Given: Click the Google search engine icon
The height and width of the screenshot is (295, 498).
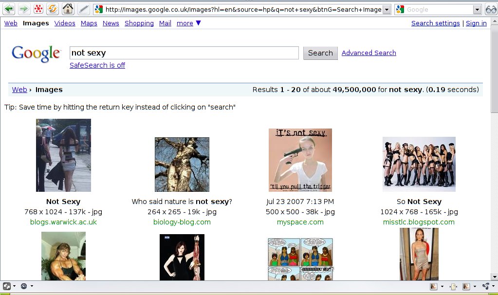Looking at the screenshot, I should click(x=400, y=9).
